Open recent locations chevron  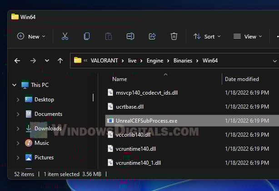pos(47,61)
